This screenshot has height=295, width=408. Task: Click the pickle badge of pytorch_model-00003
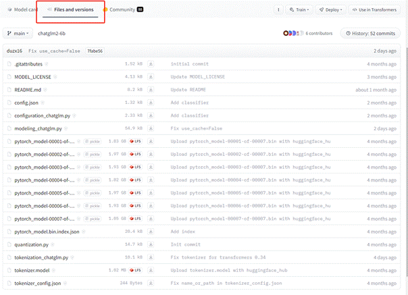91,167
